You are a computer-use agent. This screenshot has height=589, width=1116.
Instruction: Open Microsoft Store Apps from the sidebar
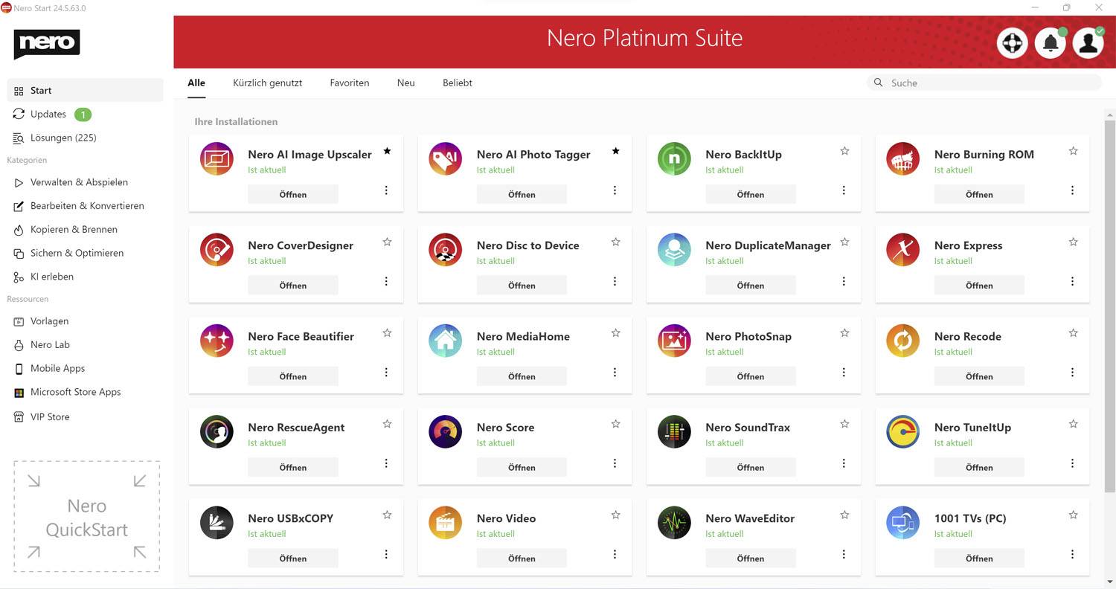click(75, 392)
